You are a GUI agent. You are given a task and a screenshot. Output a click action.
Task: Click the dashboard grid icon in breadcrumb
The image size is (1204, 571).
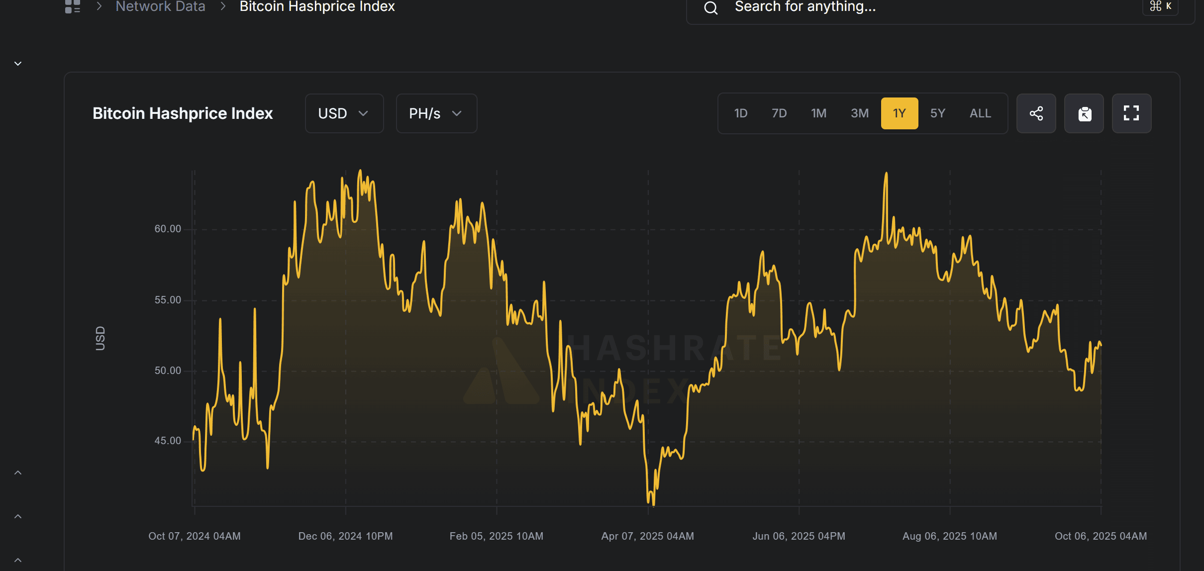[x=73, y=6]
